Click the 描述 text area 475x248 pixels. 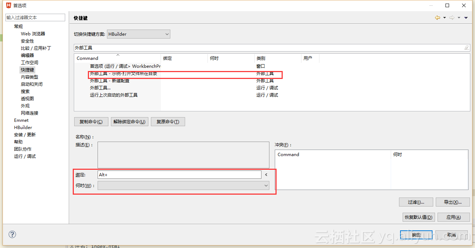pos(183,155)
